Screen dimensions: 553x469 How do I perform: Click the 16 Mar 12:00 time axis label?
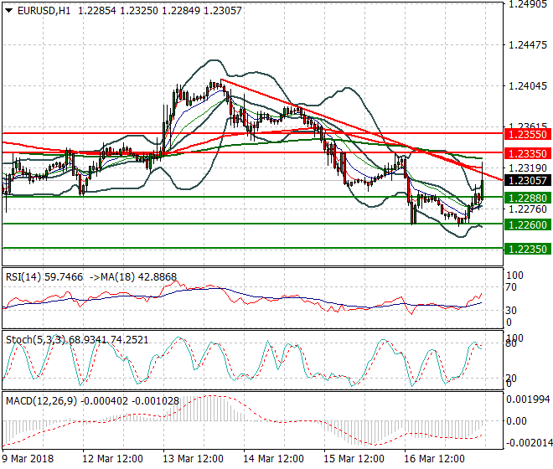434,459
